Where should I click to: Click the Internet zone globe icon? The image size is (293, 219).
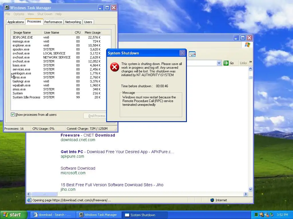point(212,200)
